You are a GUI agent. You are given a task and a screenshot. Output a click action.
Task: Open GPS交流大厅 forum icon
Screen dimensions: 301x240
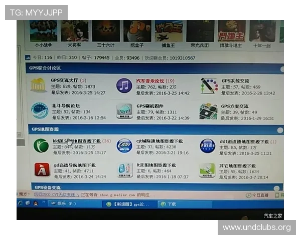38,85
